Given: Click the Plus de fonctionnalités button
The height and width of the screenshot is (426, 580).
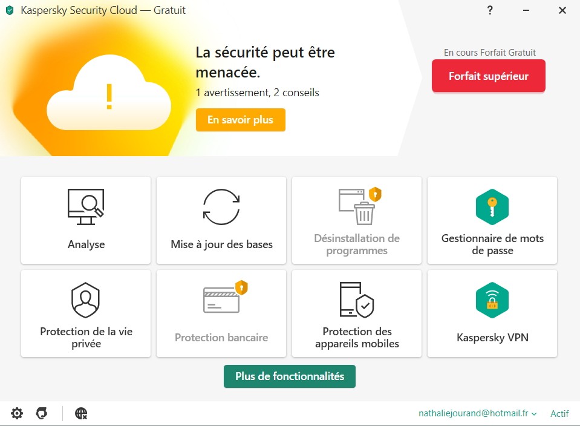Looking at the screenshot, I should pos(289,376).
